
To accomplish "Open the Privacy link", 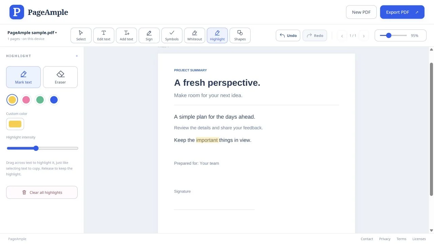I will (x=385, y=239).
